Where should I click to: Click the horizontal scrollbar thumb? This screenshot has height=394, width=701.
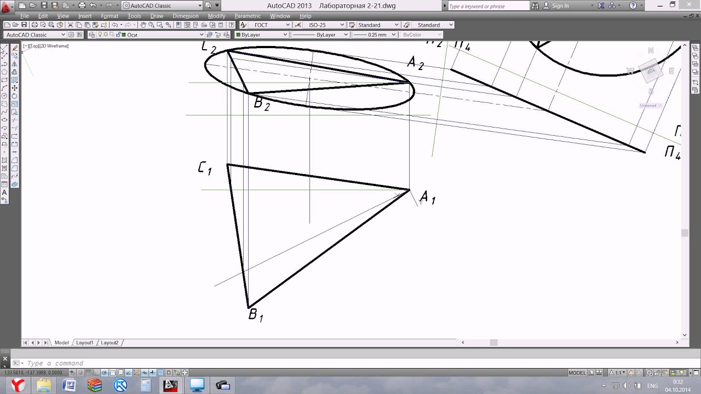(493, 343)
